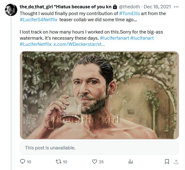Open the x.com/WDeckerstar link

(79, 44)
